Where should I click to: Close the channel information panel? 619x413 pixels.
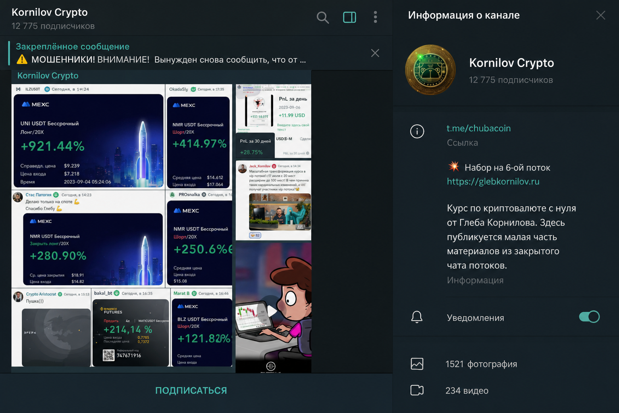600,15
